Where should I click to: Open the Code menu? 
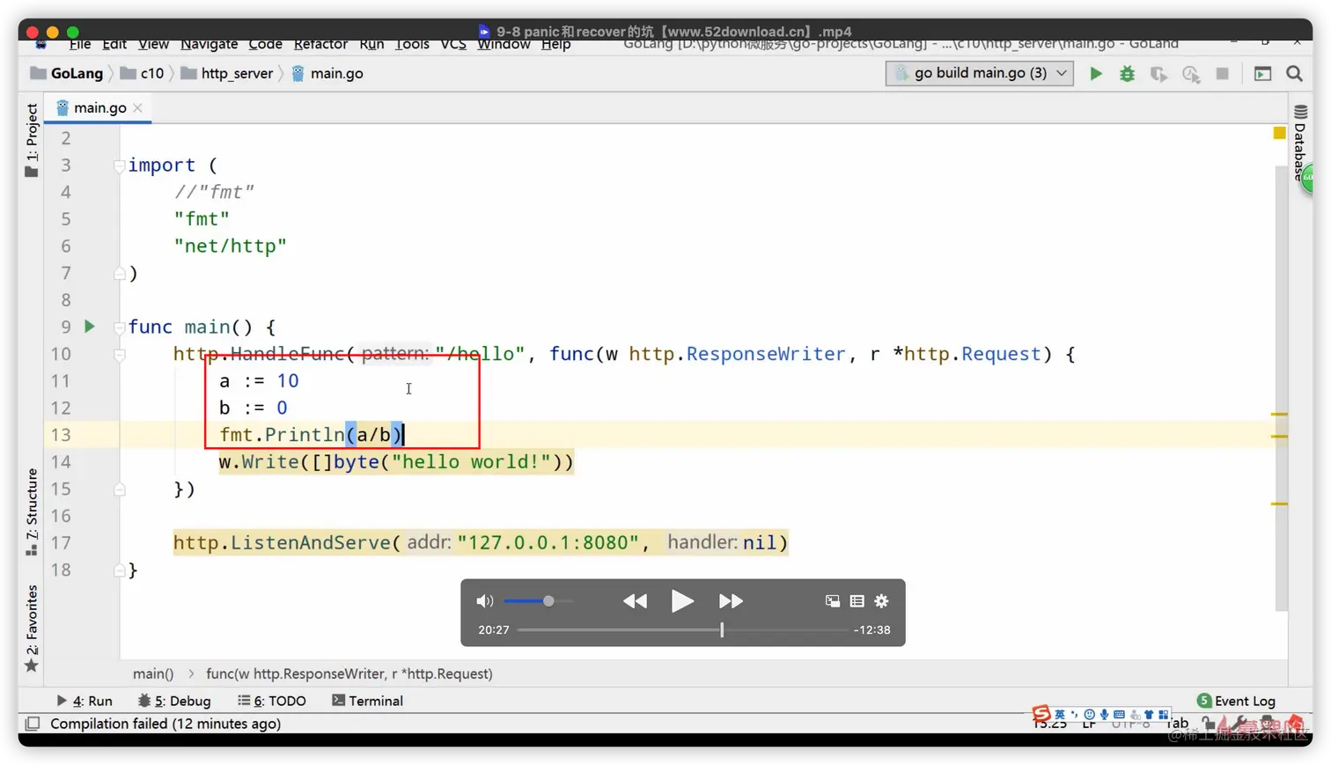(x=265, y=44)
